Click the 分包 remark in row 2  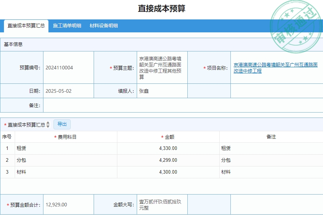226,160
